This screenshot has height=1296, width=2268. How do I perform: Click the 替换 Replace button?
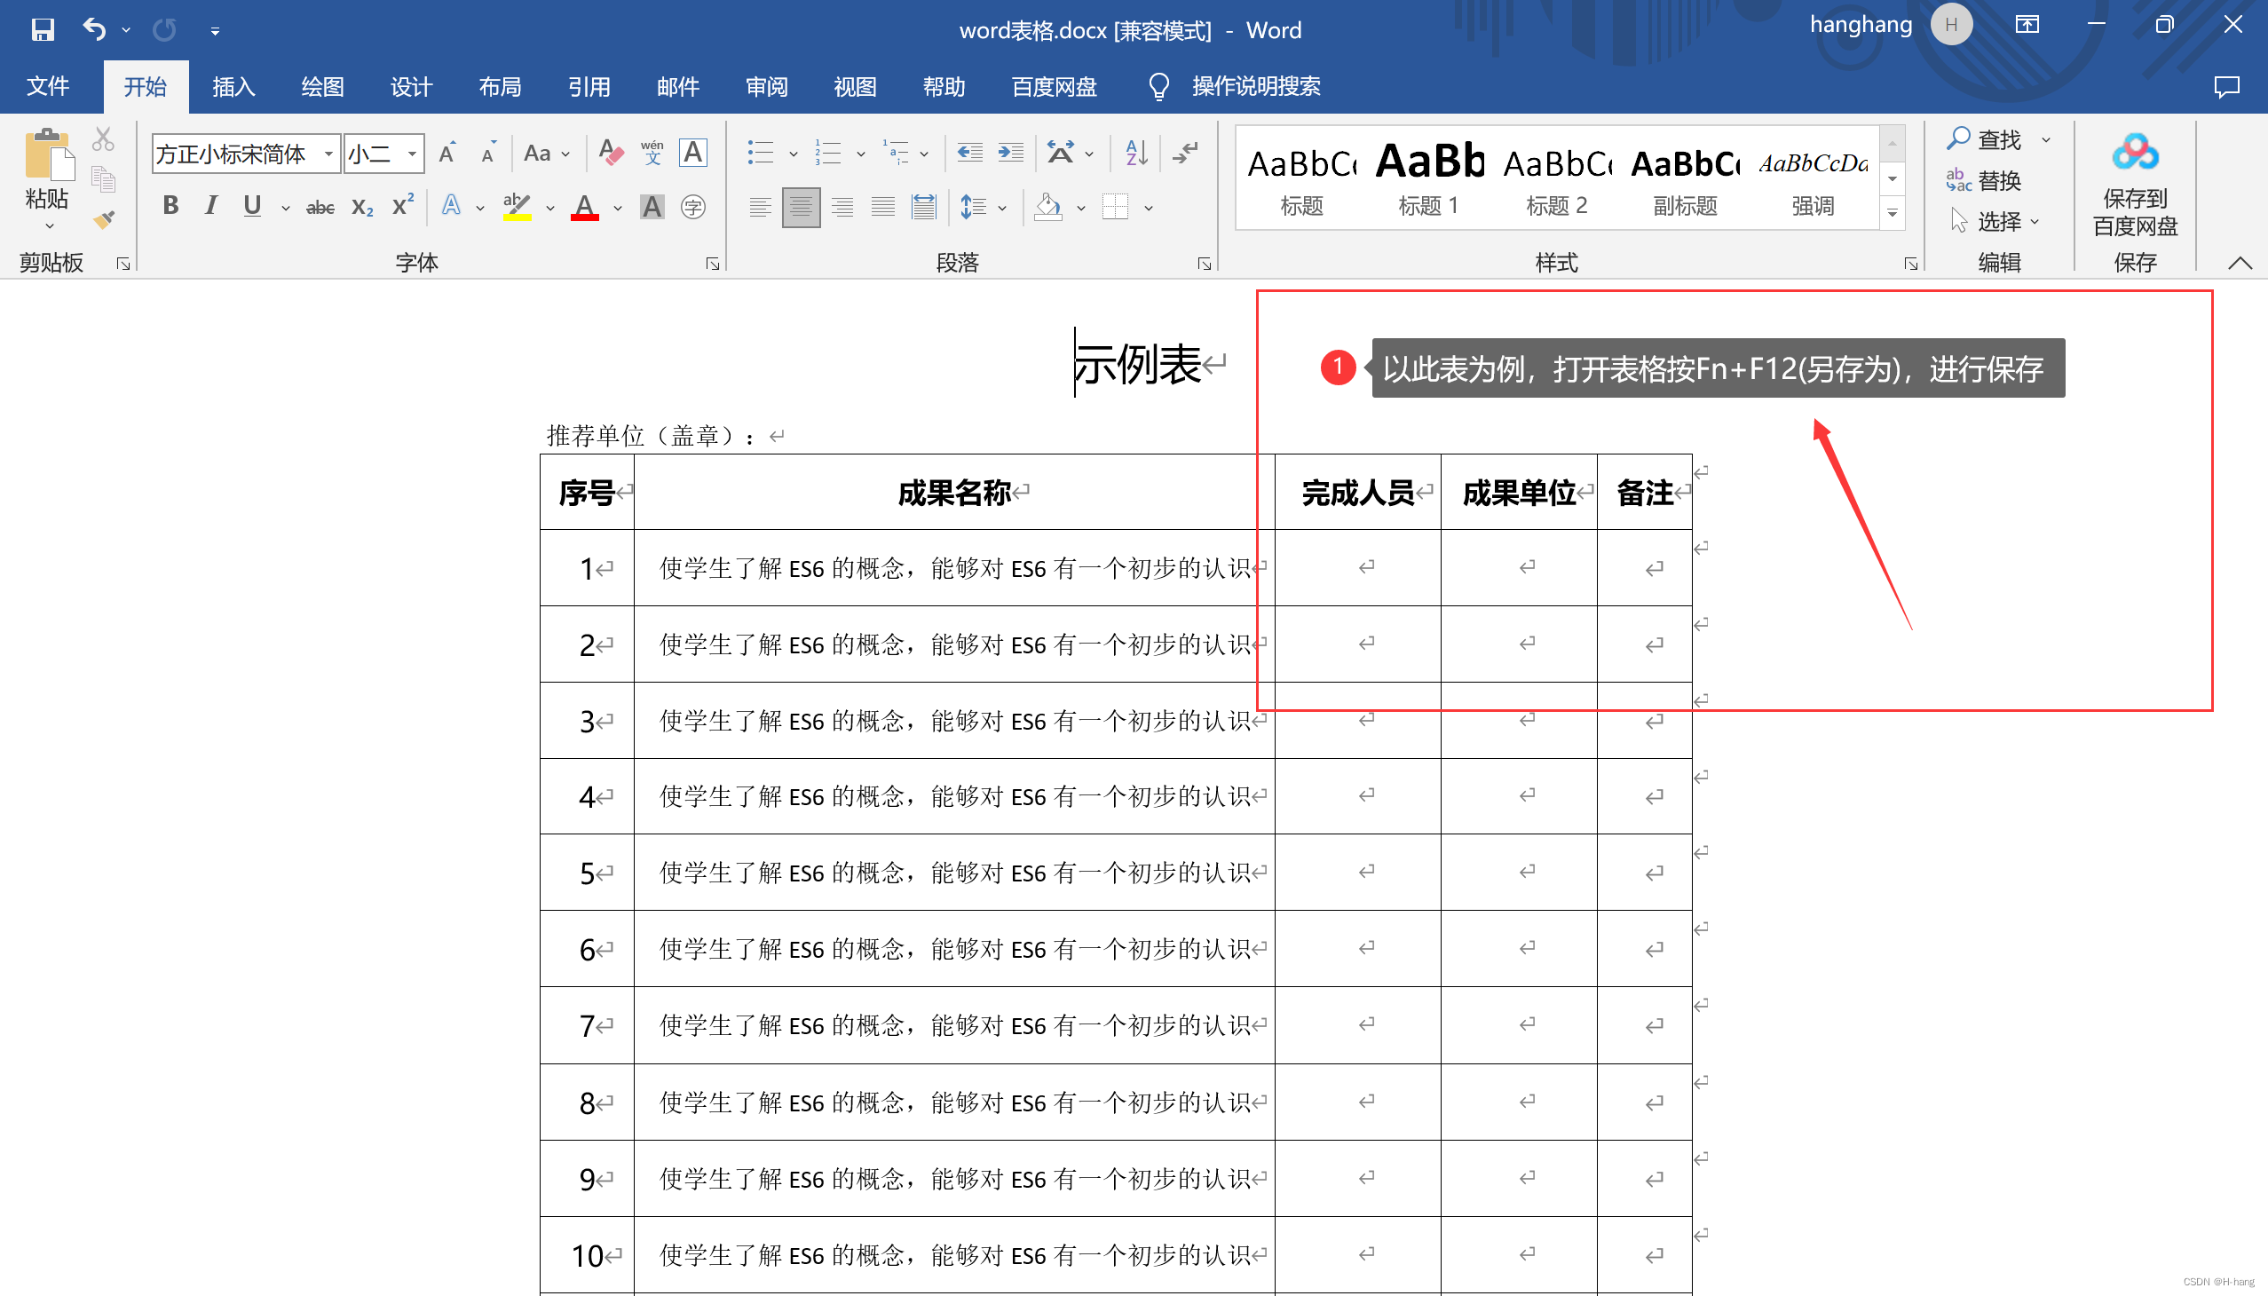pos(1983,181)
